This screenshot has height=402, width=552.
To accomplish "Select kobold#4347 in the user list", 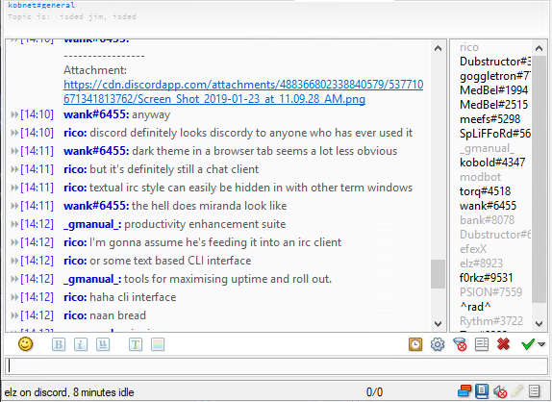I will (x=492, y=163).
